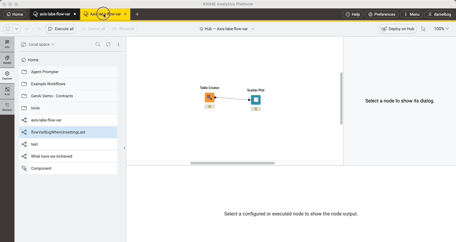Click the Scatter Plot input port triangle

(249, 100)
